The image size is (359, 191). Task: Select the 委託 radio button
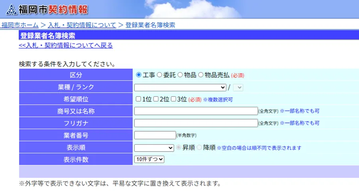160,75
